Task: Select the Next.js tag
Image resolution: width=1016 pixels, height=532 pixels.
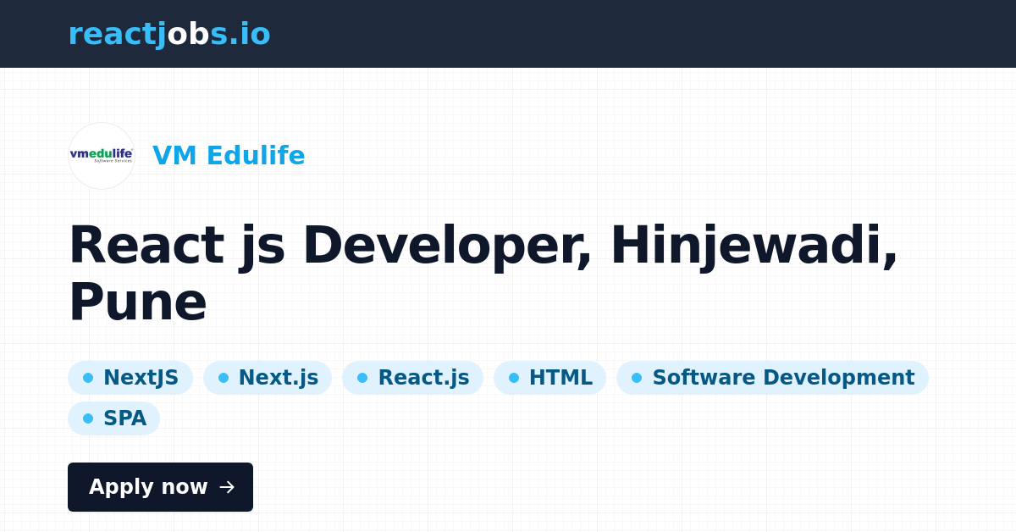Action: (x=268, y=378)
